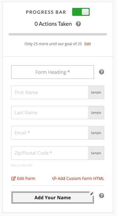Click the Add Your Name submit button

tap(53, 198)
